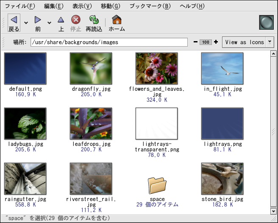Expand the Forward history dropdown arrow
This screenshot has width=278, height=223.
[49, 23]
